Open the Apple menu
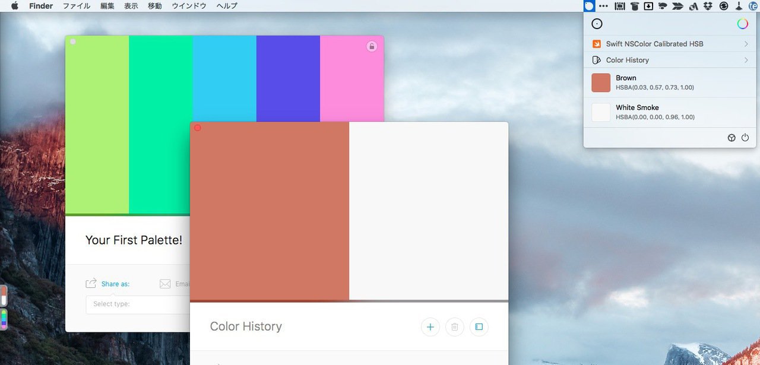The height and width of the screenshot is (365, 760). point(15,6)
